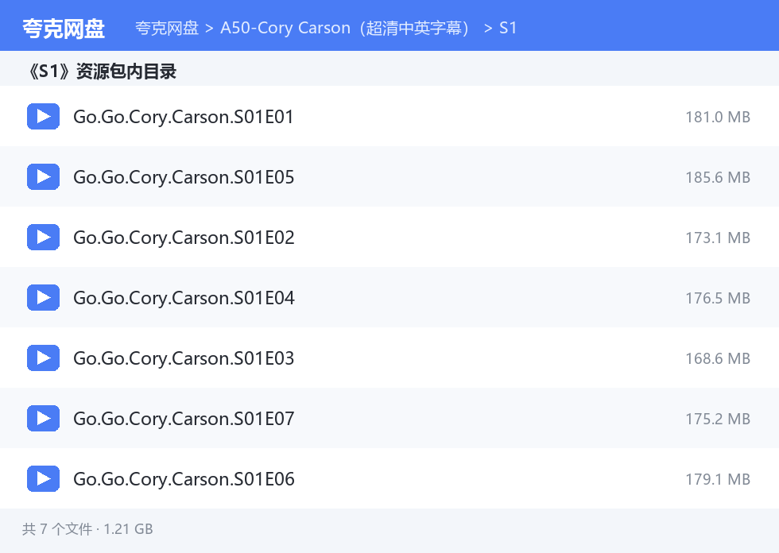Click the 173.1 MB size value
Viewport: 779px width, 553px height.
pos(717,238)
